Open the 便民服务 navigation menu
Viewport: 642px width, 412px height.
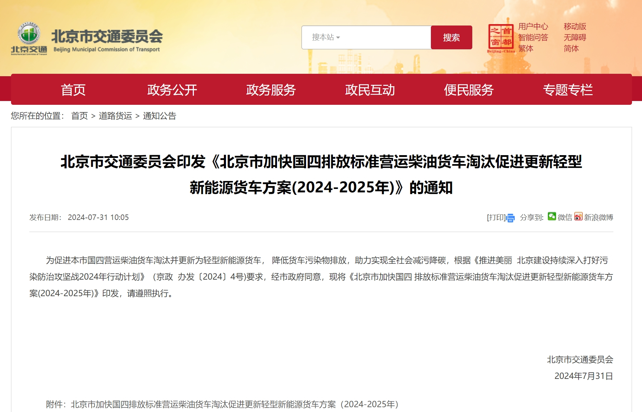click(469, 89)
